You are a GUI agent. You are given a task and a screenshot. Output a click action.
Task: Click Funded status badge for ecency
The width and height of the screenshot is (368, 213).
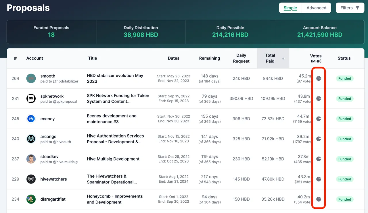(x=345, y=119)
